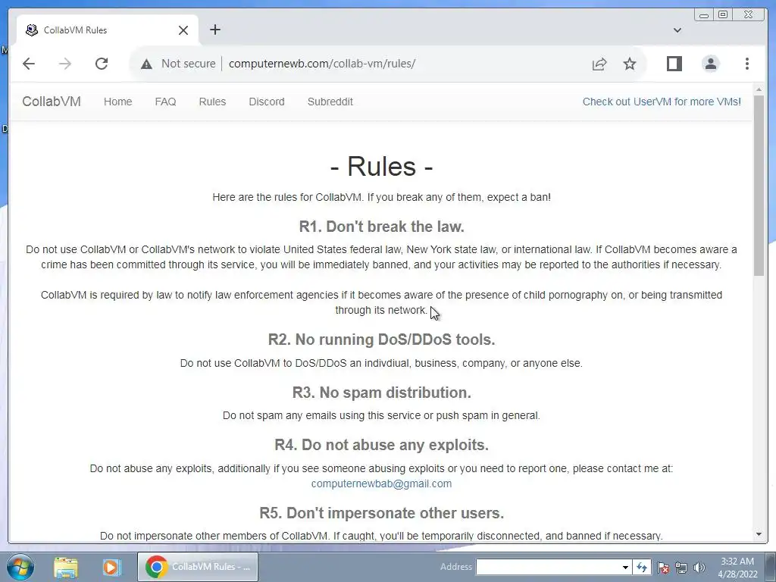
Task: Click the R1. Don't break the law heading
Action: point(382,227)
